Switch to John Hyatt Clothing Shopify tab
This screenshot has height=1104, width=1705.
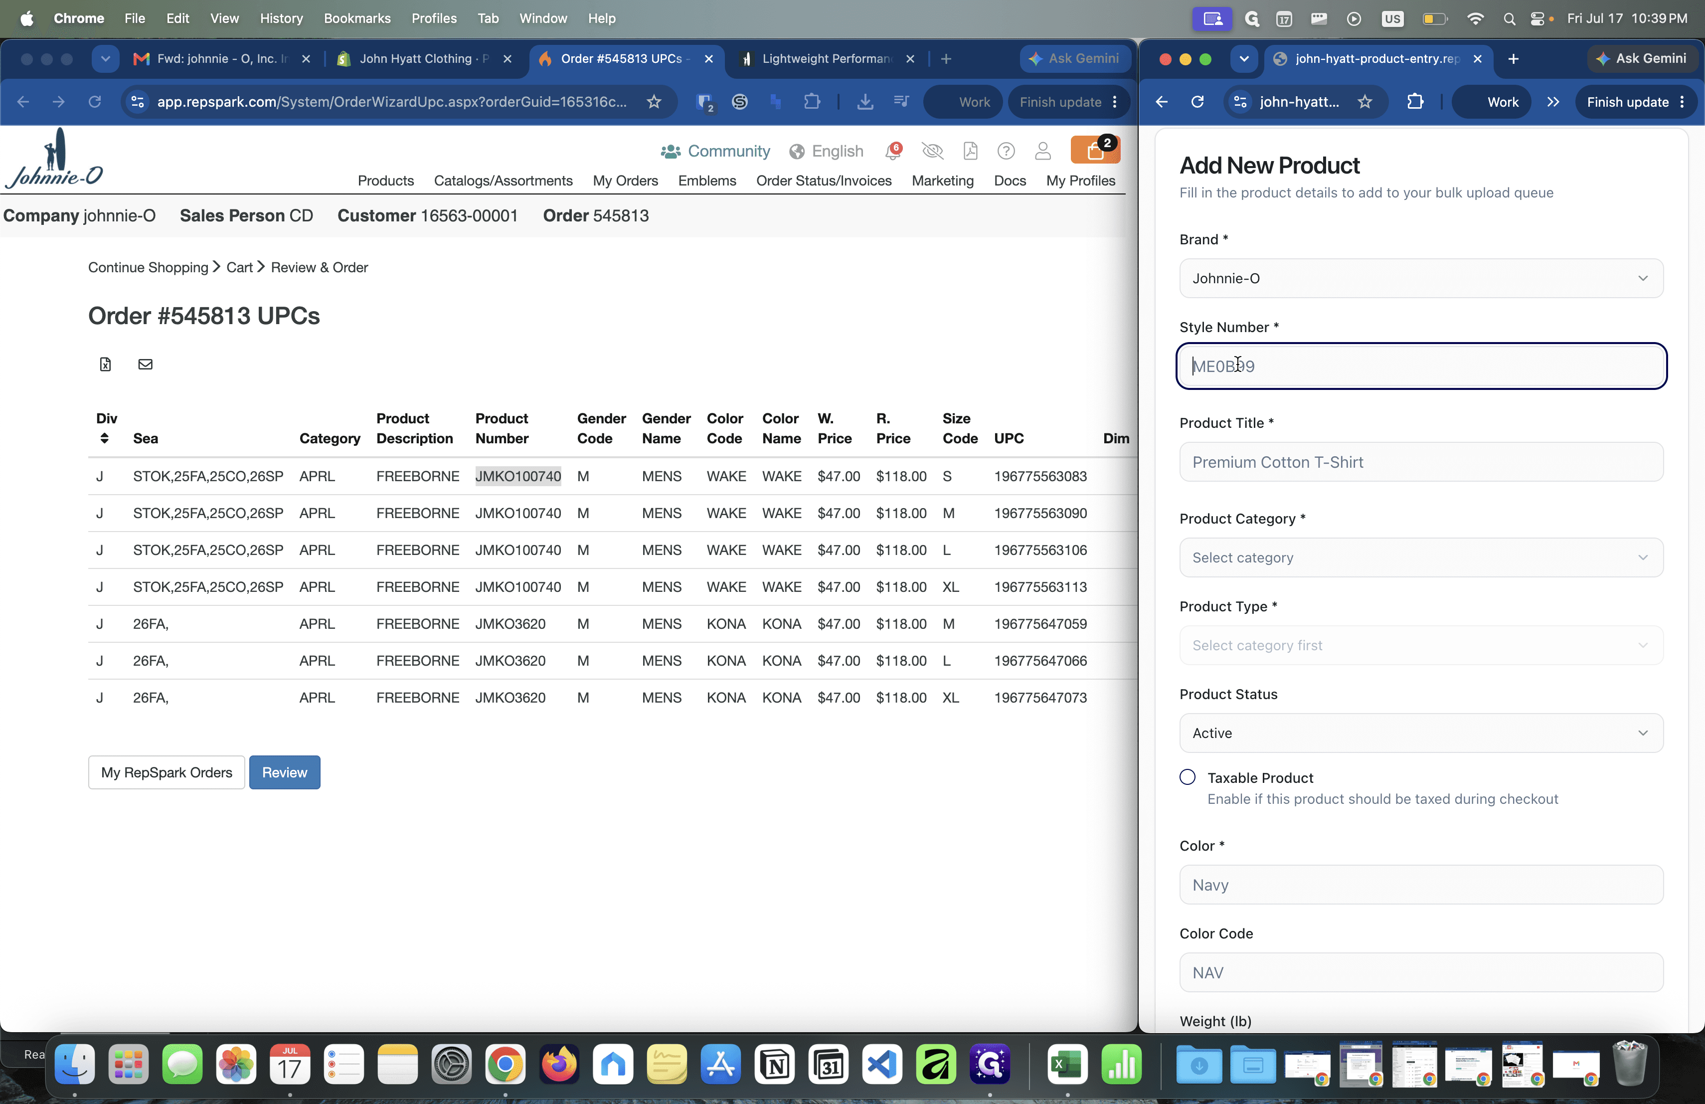(x=424, y=59)
